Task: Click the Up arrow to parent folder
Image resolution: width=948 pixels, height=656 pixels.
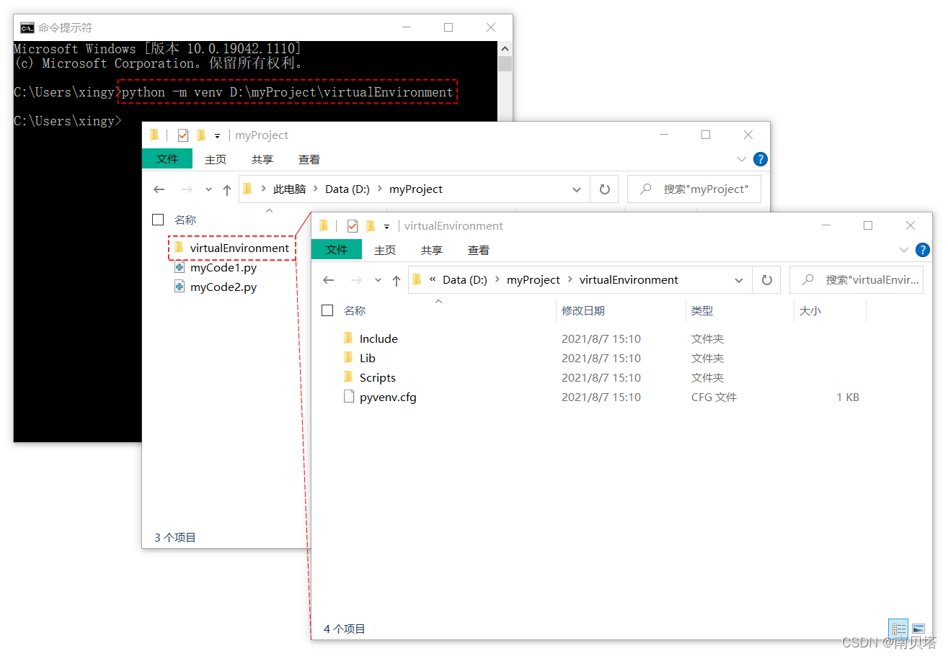Action: 396,279
